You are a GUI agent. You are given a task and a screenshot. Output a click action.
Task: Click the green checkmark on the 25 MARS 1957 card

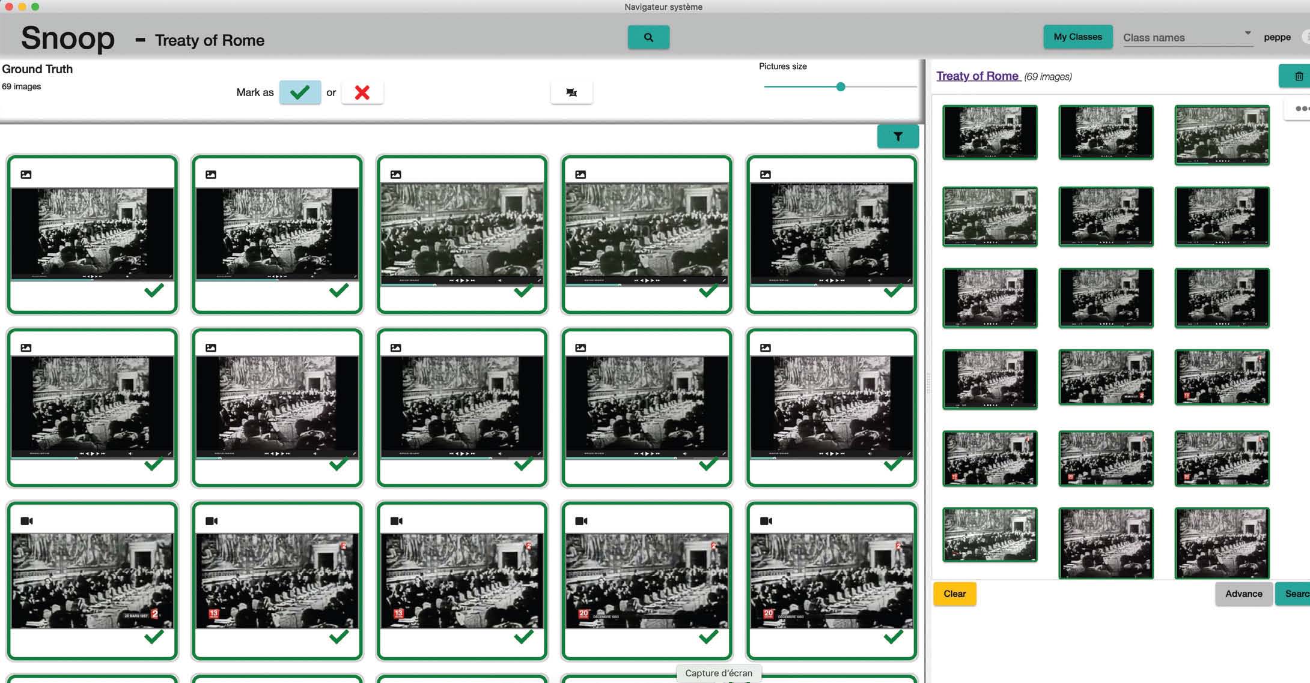154,637
